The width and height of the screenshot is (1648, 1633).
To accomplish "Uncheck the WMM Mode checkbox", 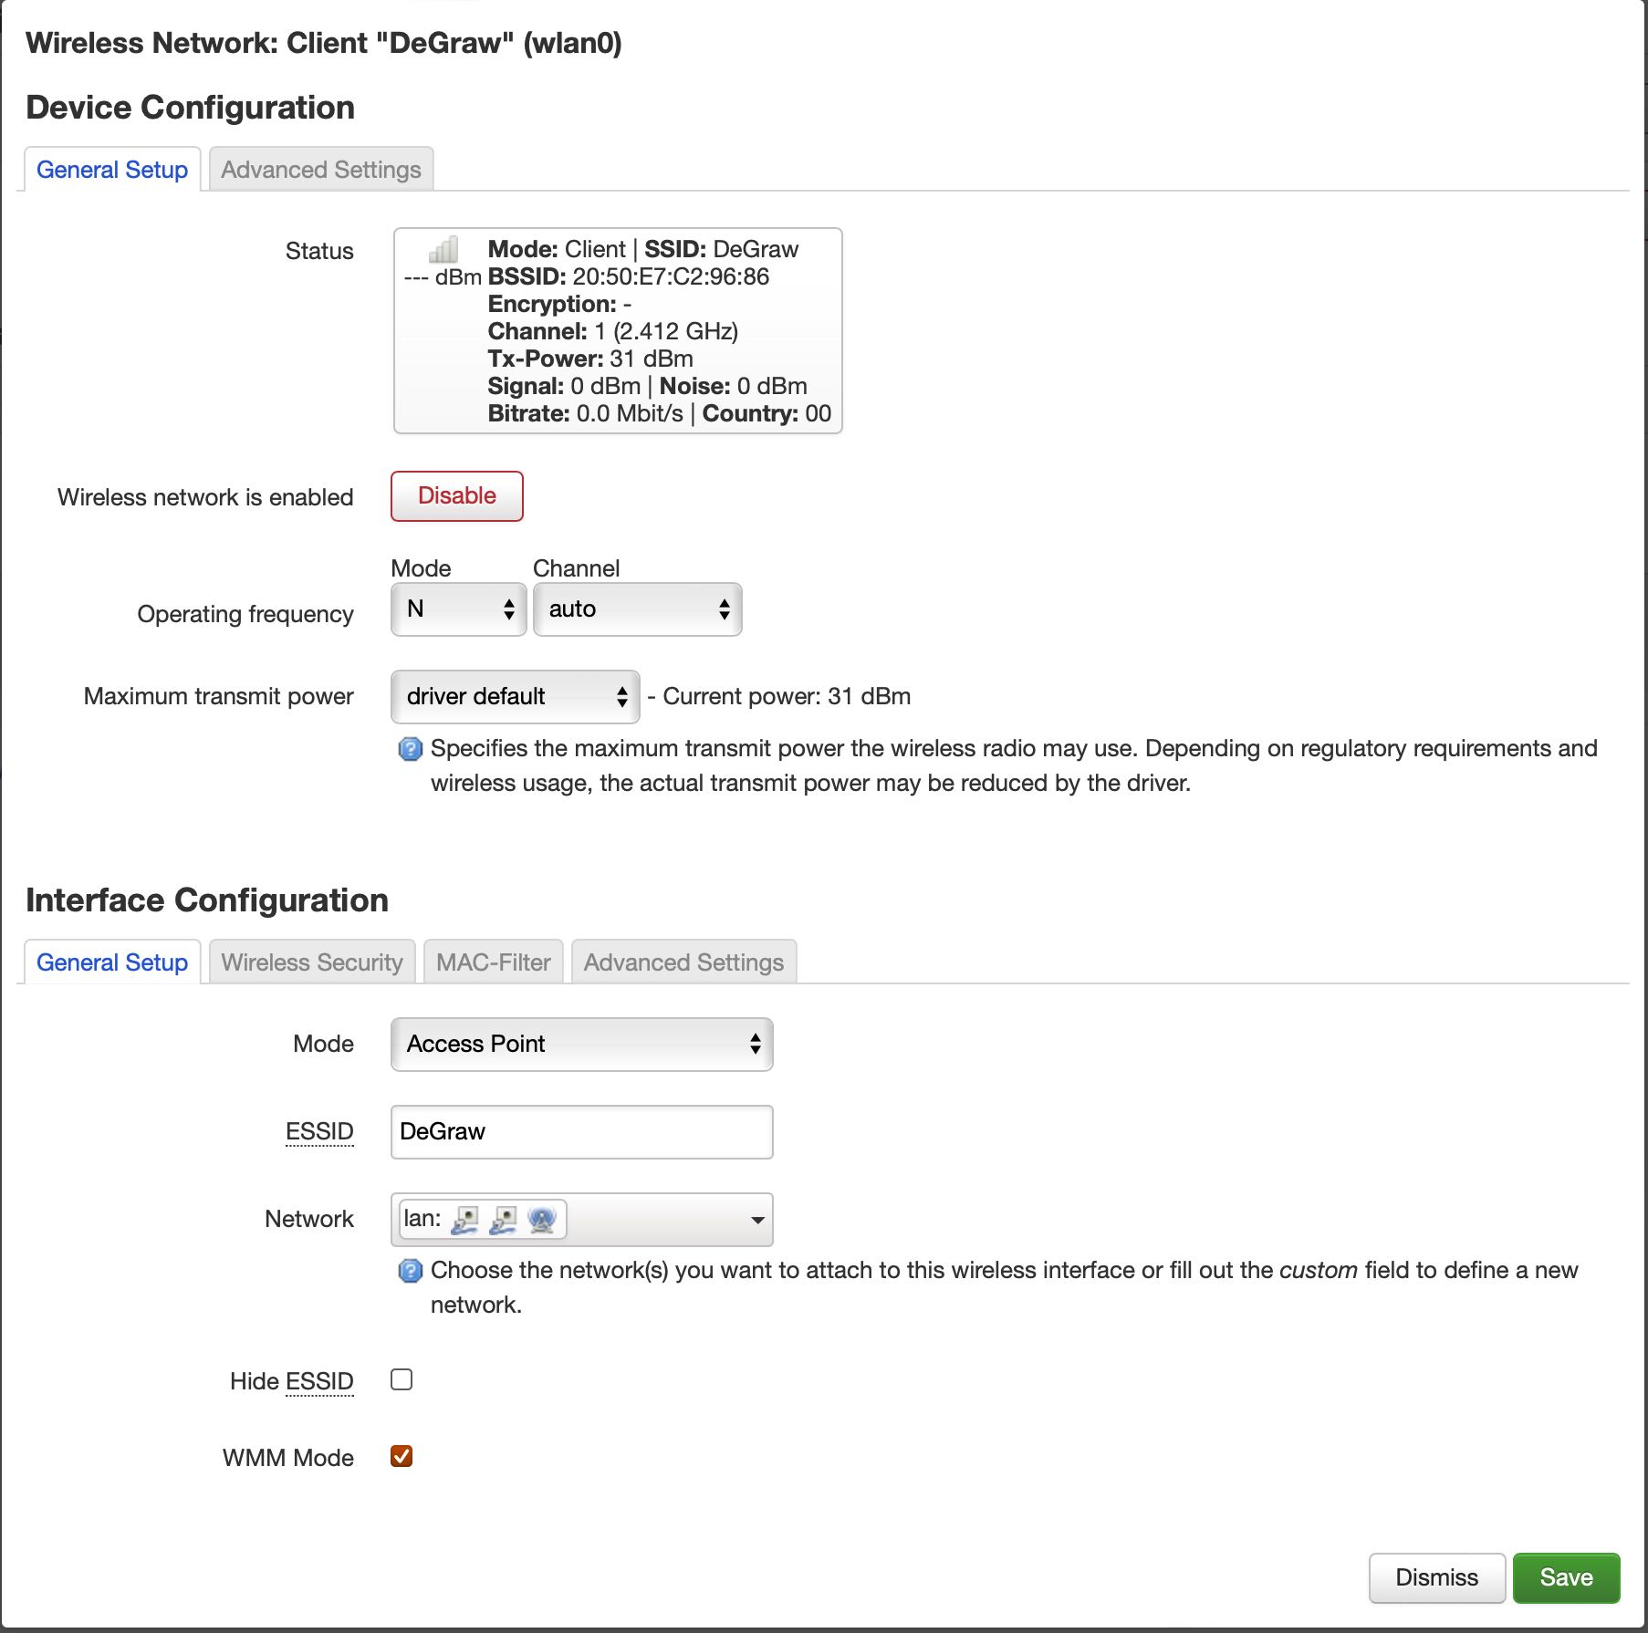I will 402,1456.
